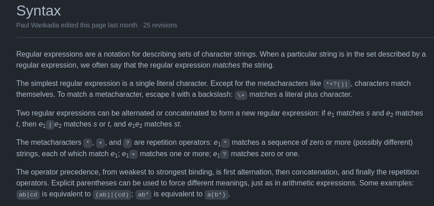Click the ab|cd code example
Viewport: 434px width, 206px height.
(28, 195)
